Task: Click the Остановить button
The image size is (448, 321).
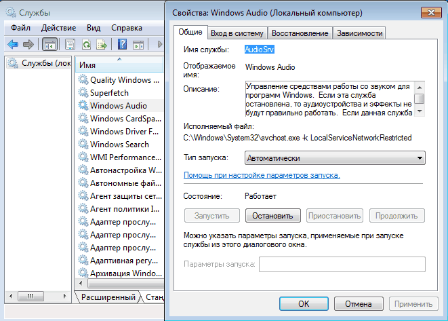Action: click(x=273, y=216)
